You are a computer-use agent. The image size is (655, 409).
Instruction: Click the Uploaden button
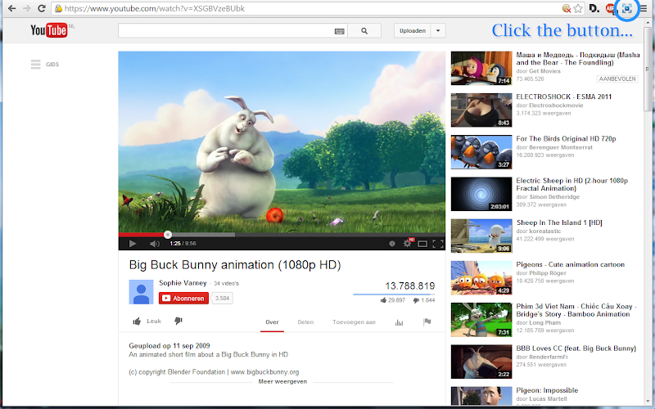click(x=413, y=31)
